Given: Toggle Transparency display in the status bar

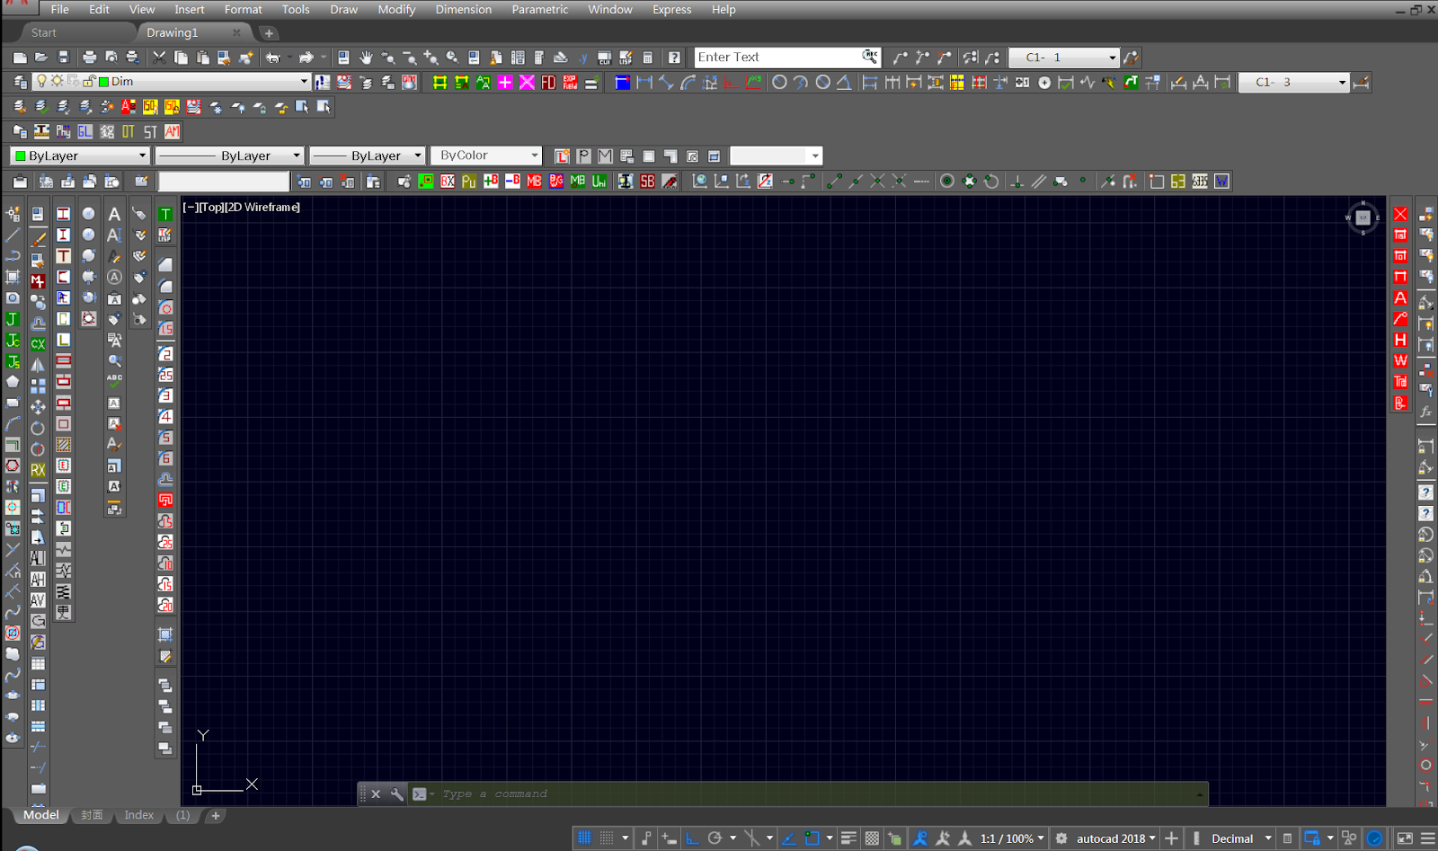Looking at the screenshot, I should coord(872,838).
